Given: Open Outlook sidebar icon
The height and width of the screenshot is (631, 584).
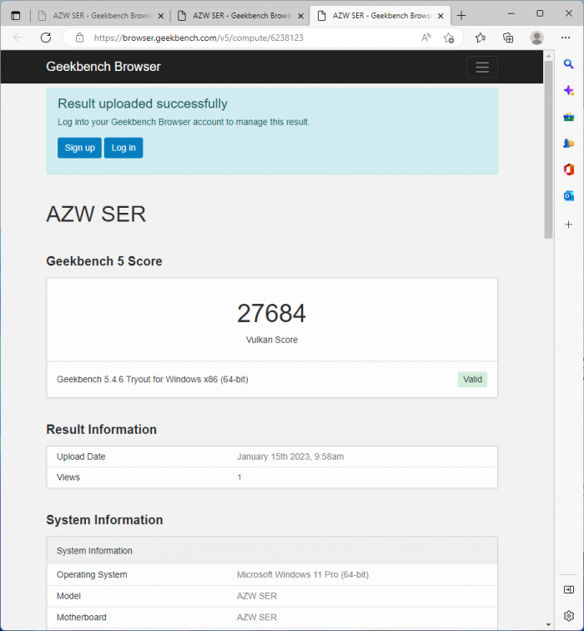Looking at the screenshot, I should tap(568, 196).
